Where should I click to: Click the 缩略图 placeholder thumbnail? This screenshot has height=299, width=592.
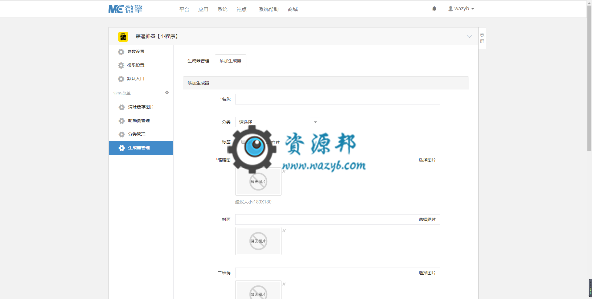pos(258,182)
